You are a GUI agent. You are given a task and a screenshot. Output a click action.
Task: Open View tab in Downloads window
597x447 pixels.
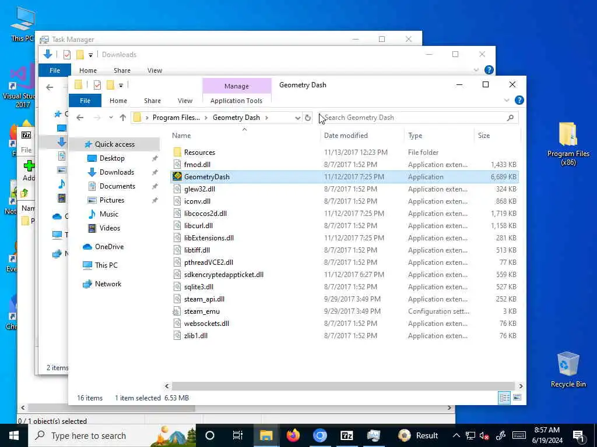point(154,70)
